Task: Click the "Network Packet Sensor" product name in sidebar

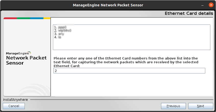Action: coord(26,60)
